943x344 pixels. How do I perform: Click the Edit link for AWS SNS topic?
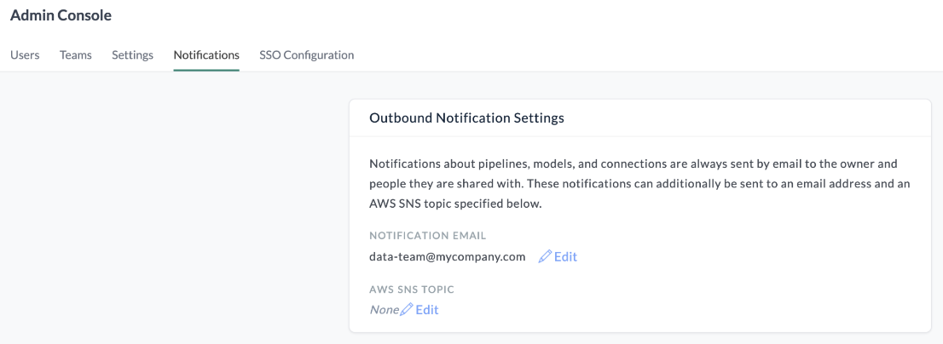coord(427,309)
